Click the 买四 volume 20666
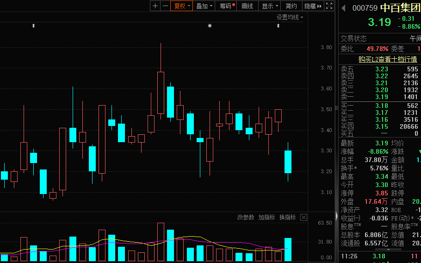The height and width of the screenshot is (263, 421). (x=409, y=126)
